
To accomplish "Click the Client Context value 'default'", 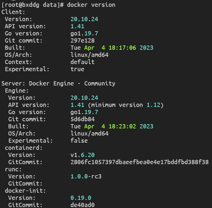I will pyautogui.click(x=83, y=62).
